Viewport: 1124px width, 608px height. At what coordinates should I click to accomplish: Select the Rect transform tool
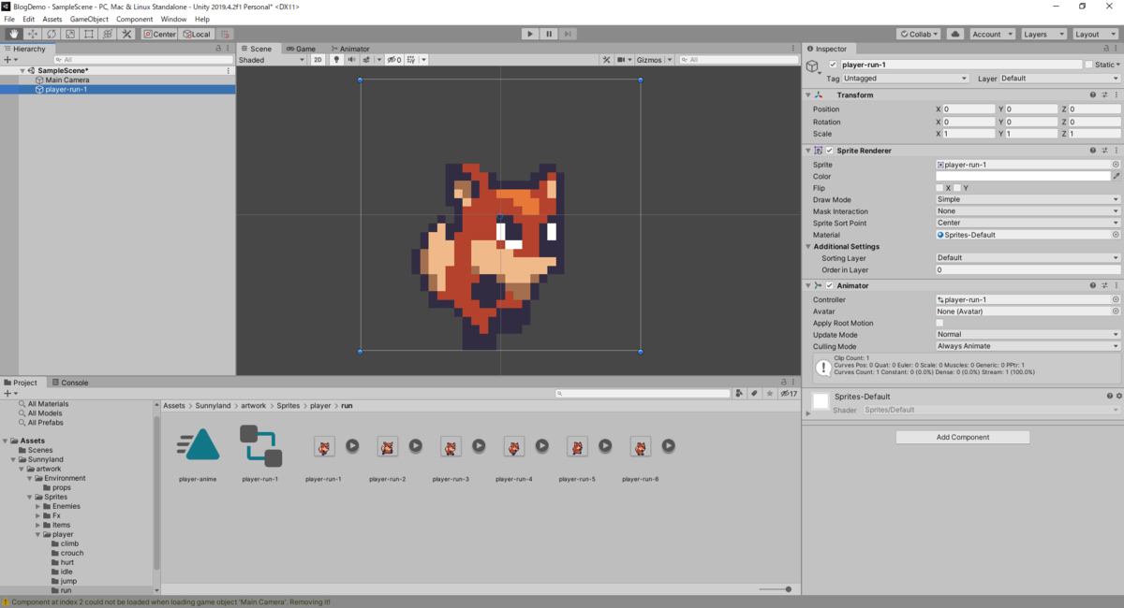pos(89,34)
